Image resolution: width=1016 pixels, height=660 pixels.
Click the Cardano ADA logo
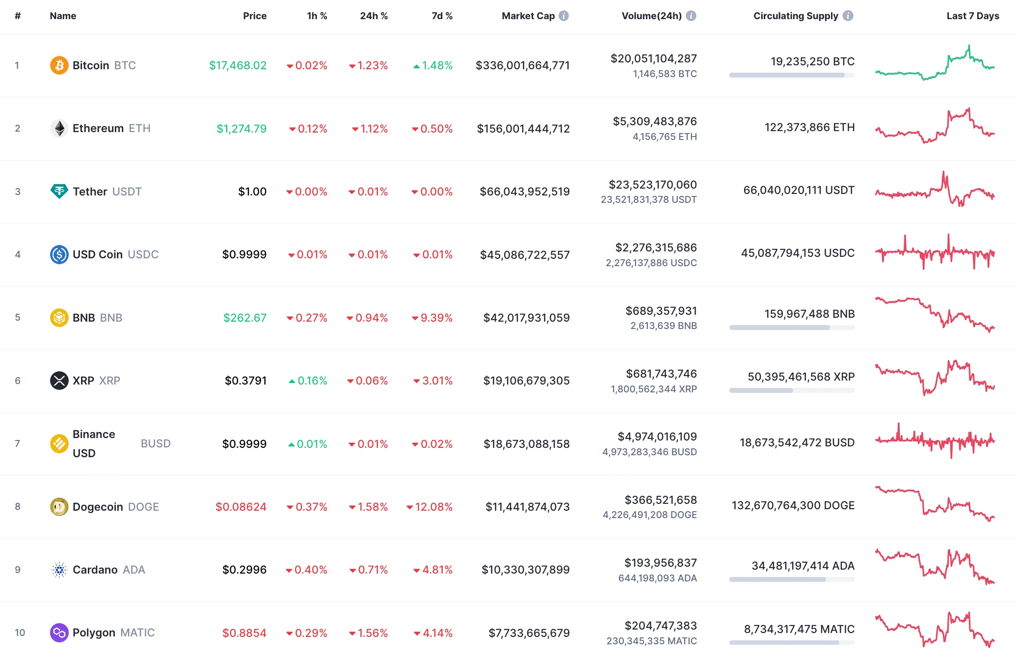point(59,570)
